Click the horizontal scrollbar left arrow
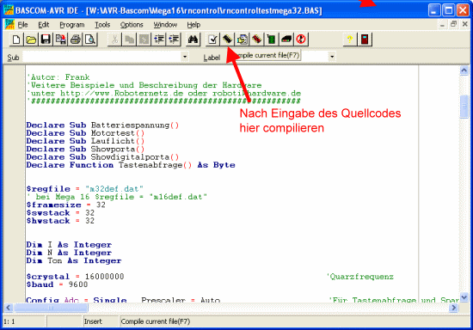The image size is (473, 330). click(8, 308)
